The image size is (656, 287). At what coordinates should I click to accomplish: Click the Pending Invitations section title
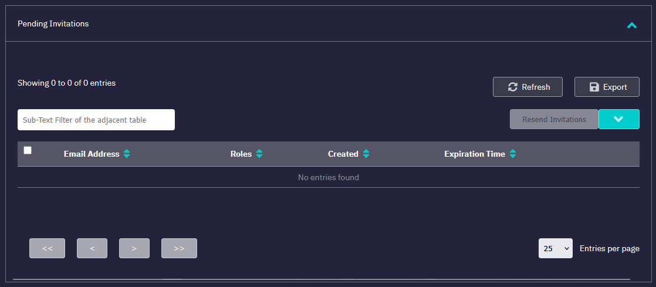53,24
